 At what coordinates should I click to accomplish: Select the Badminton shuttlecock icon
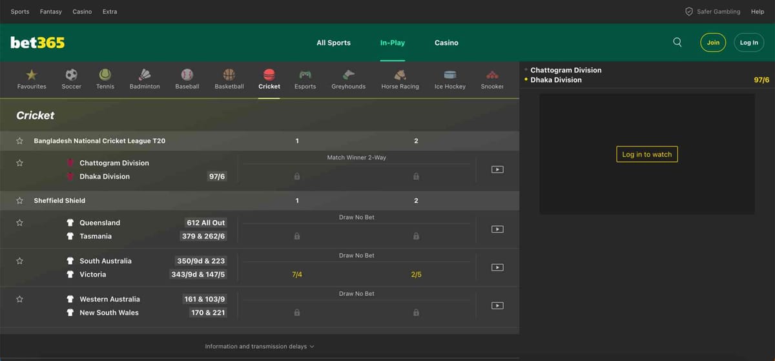click(x=145, y=74)
